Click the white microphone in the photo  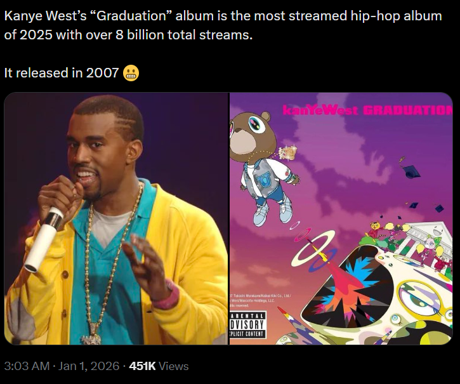coord(44,239)
